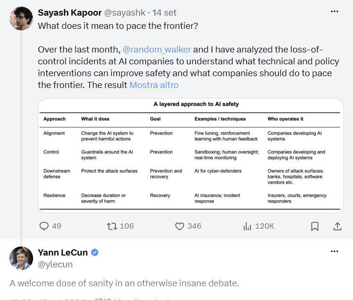The height and width of the screenshot is (300, 353).
Task: Click the retweet icon showing 106
Action: (x=112, y=226)
